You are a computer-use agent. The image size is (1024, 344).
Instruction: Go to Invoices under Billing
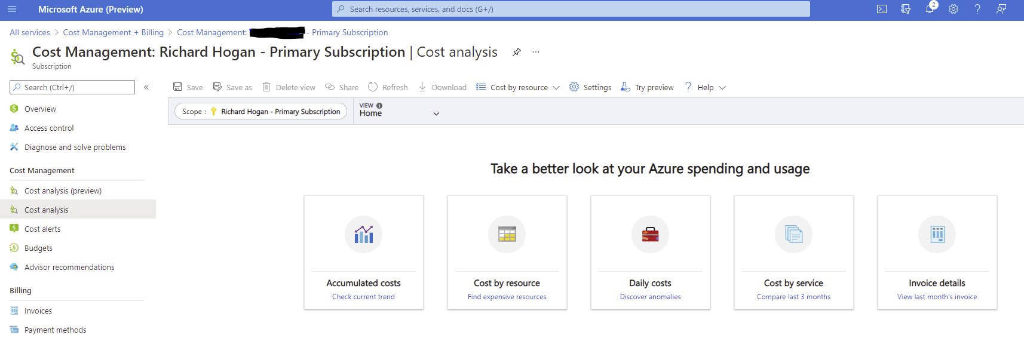pos(38,311)
